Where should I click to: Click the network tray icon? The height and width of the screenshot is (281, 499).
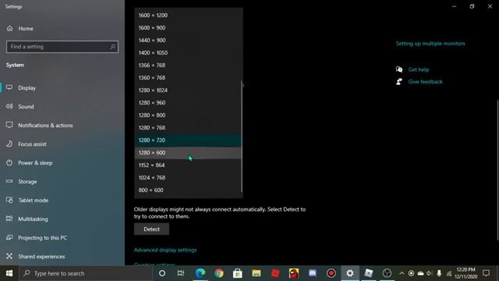[449, 273]
